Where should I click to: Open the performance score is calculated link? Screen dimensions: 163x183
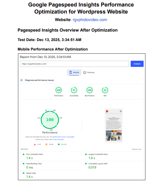63,137
